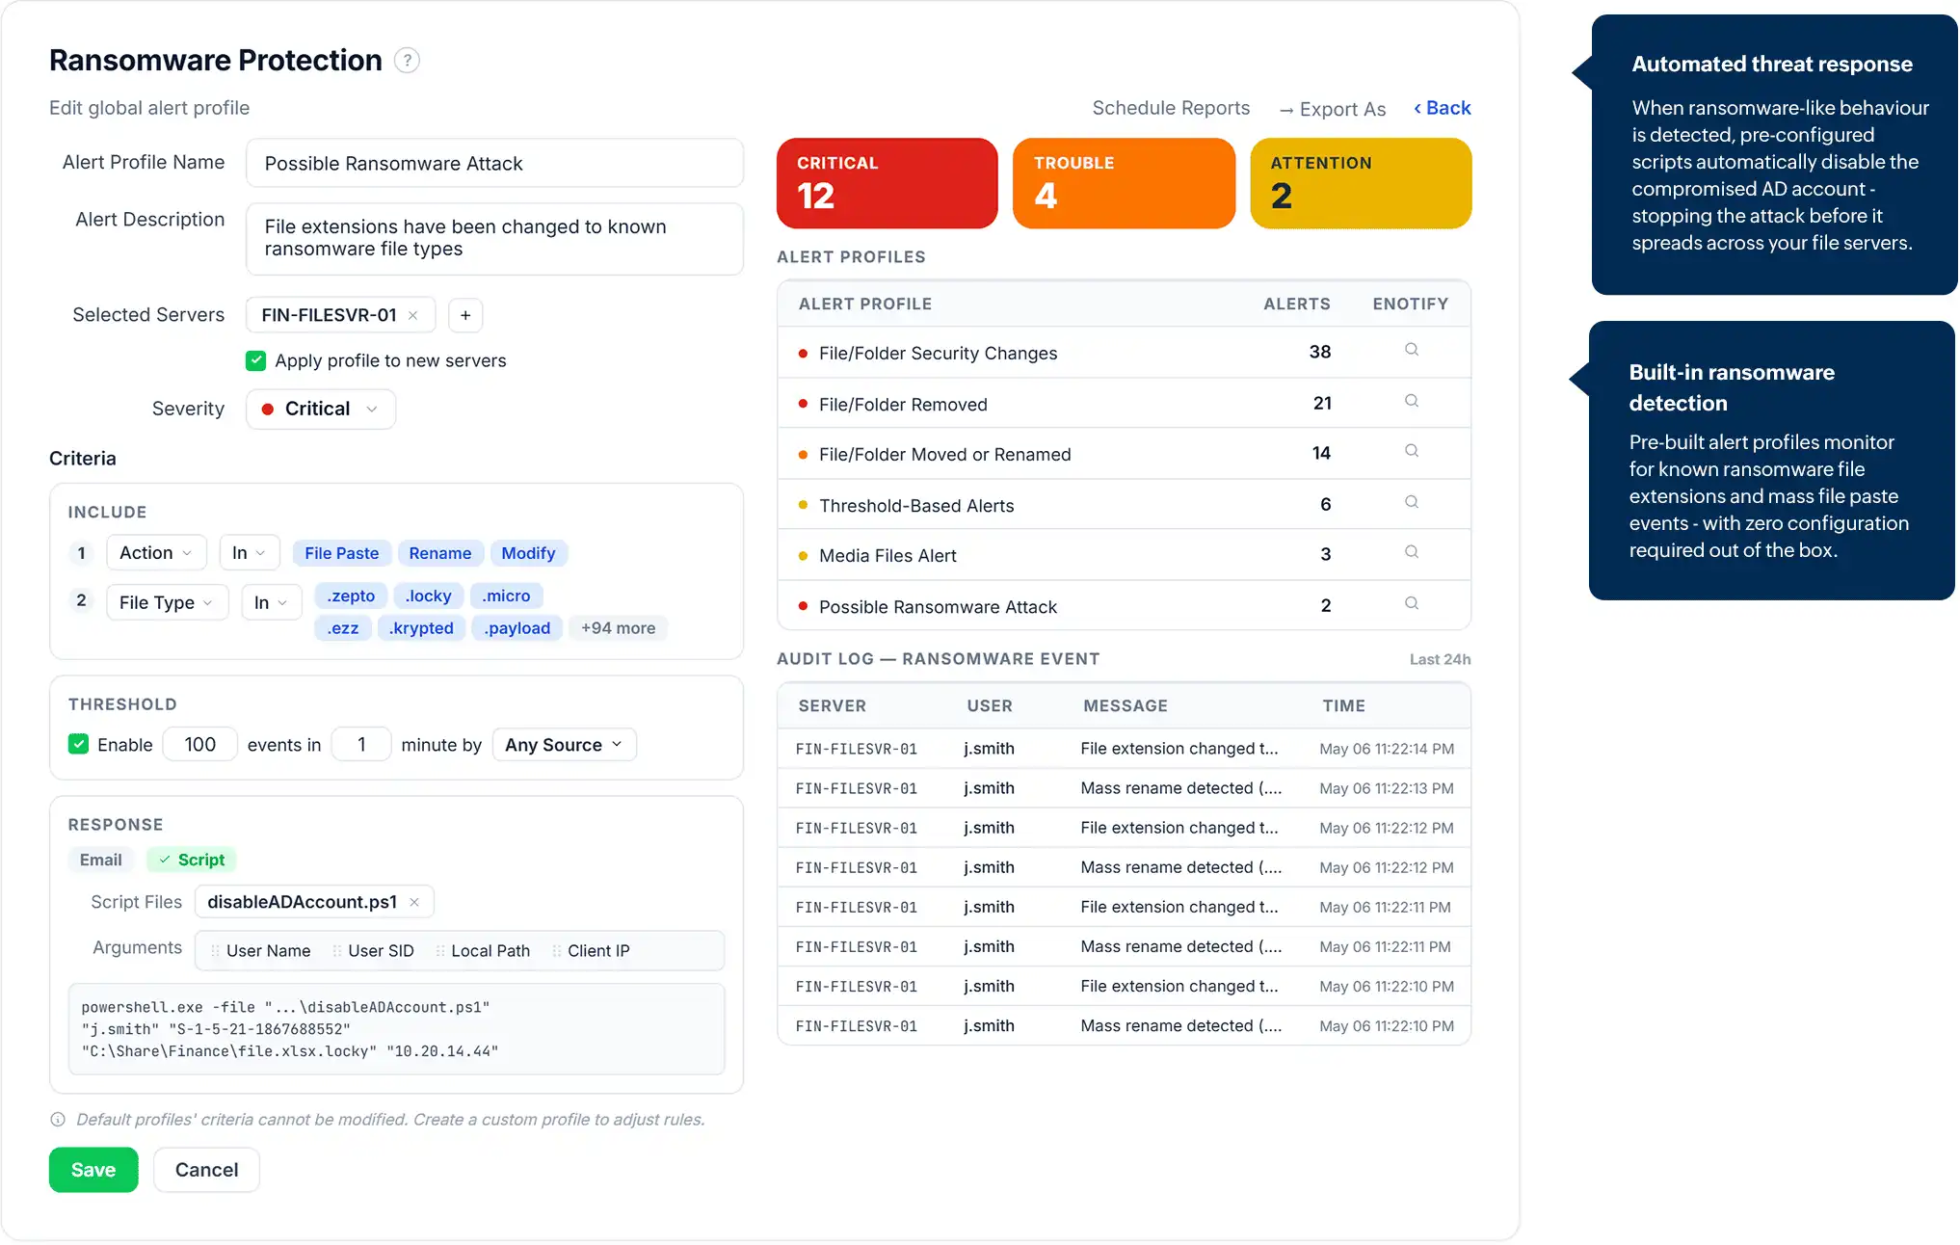Viewport: 1960px width, 1245px height.
Task: Open the Media Files Alert profile row
Action: tap(1124, 555)
